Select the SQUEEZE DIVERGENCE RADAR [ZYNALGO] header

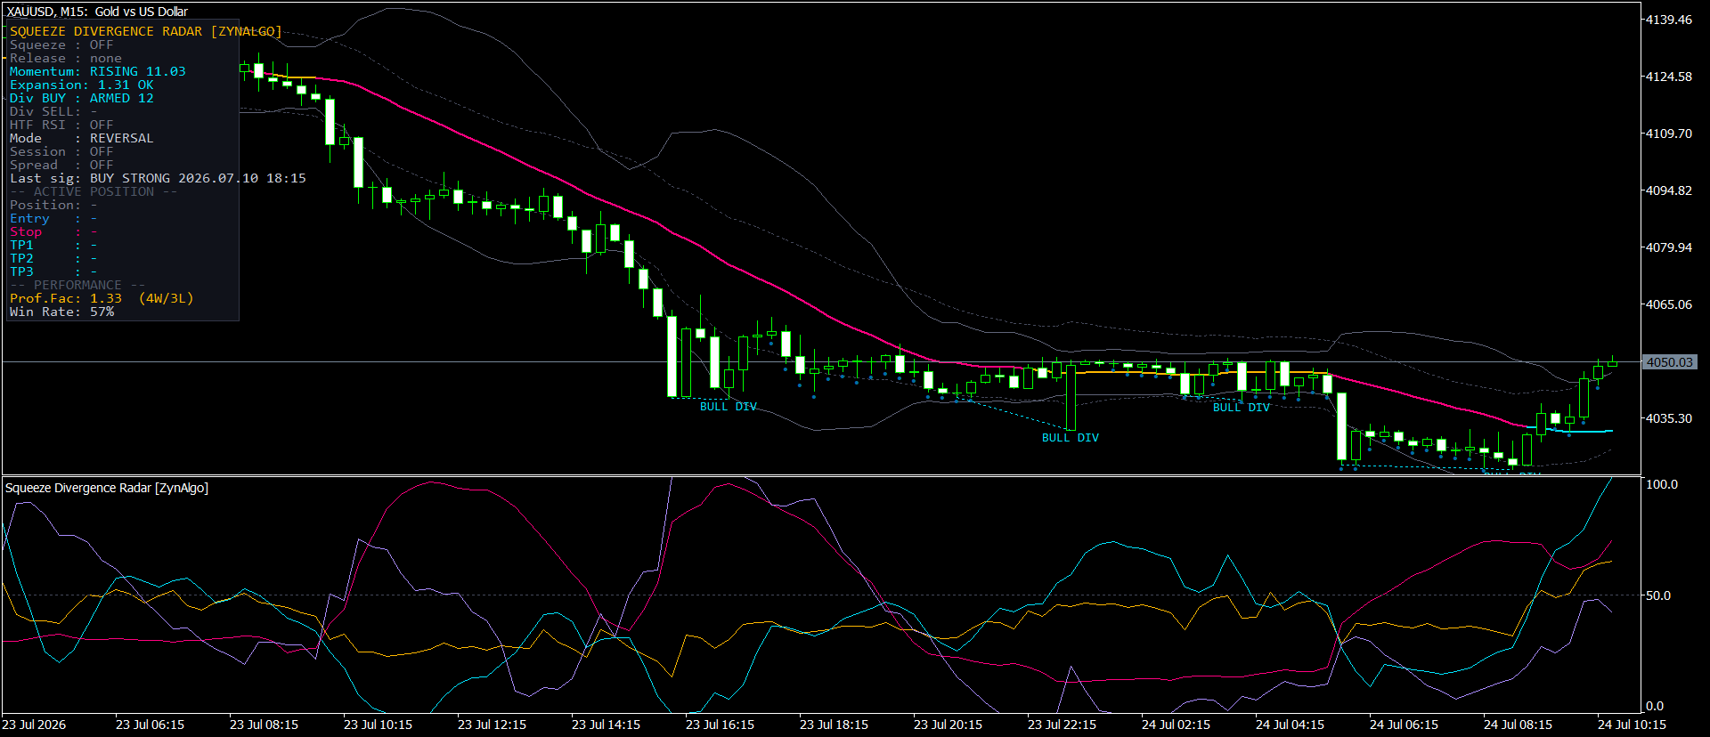point(145,31)
